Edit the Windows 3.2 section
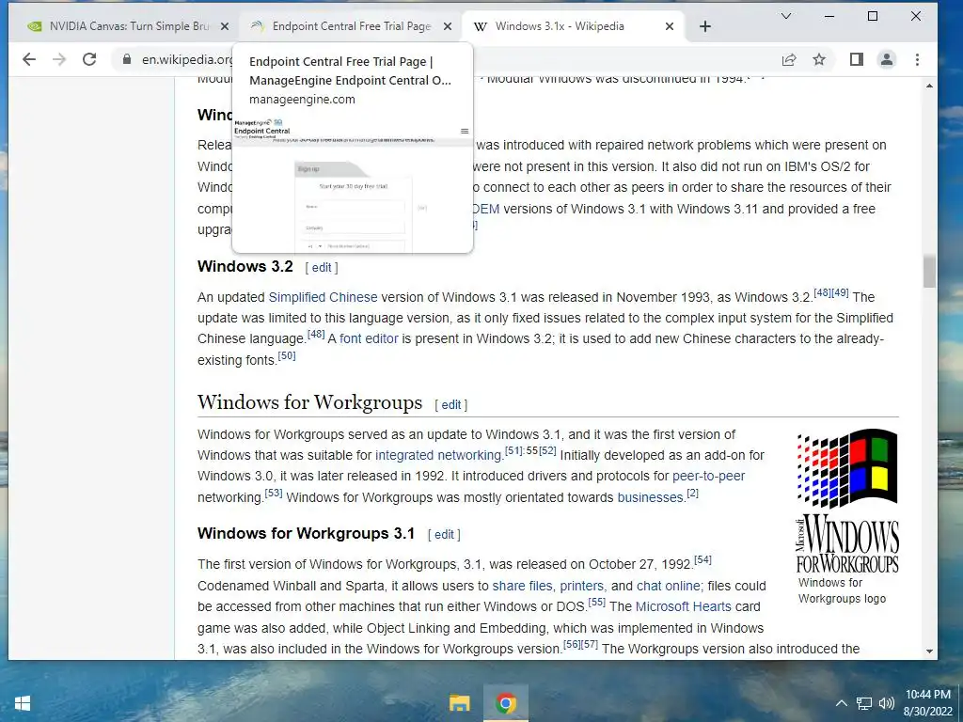The image size is (963, 722). point(322,268)
